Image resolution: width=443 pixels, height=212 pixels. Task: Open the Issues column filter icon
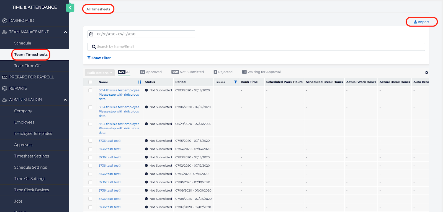point(236,82)
